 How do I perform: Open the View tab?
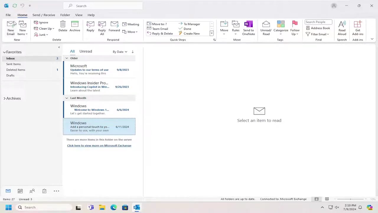pos(79,15)
